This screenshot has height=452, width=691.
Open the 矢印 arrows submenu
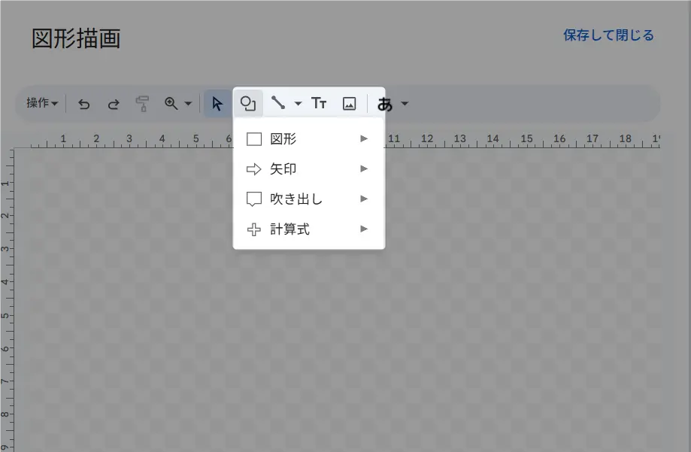308,169
